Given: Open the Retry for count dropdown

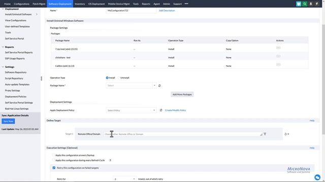Looking at the screenshot, I should 125,179.
